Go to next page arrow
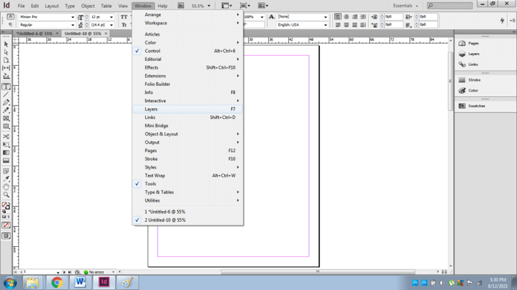This screenshot has width=517, height=290. pyautogui.click(x=64, y=272)
